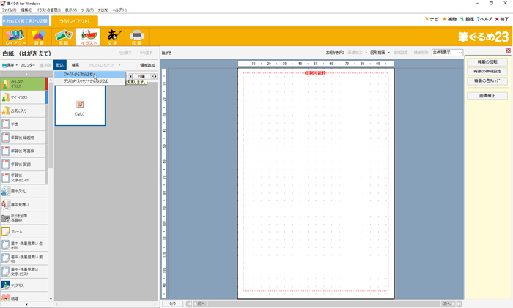Open the お気に入り favorites category
513x308 pixels.
click(23, 111)
